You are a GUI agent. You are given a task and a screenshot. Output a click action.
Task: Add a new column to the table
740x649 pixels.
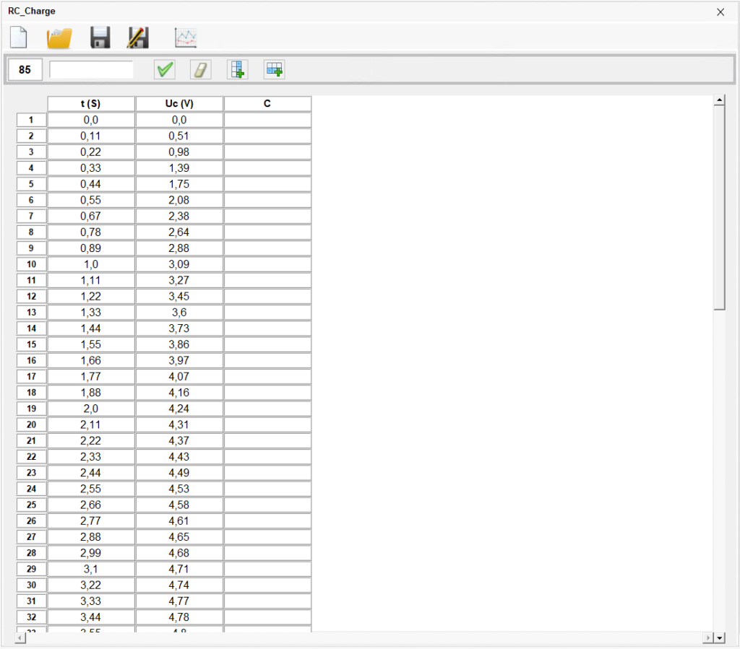click(237, 69)
